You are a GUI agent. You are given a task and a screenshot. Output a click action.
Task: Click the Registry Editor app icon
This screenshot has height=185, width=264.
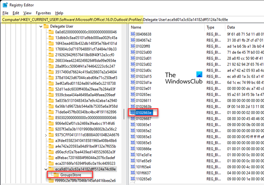(5, 5)
